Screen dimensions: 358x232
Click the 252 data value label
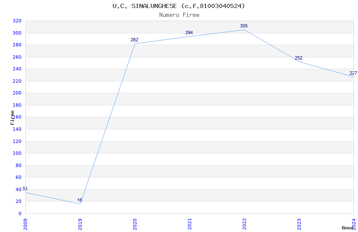coord(299,58)
